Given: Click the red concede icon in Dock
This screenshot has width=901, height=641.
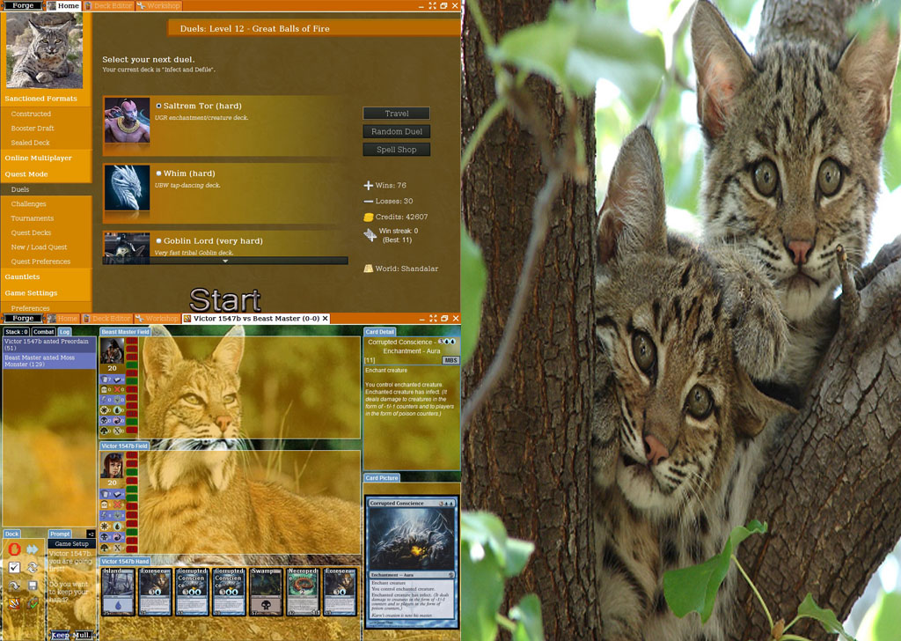Looking at the screenshot, I should (14, 549).
